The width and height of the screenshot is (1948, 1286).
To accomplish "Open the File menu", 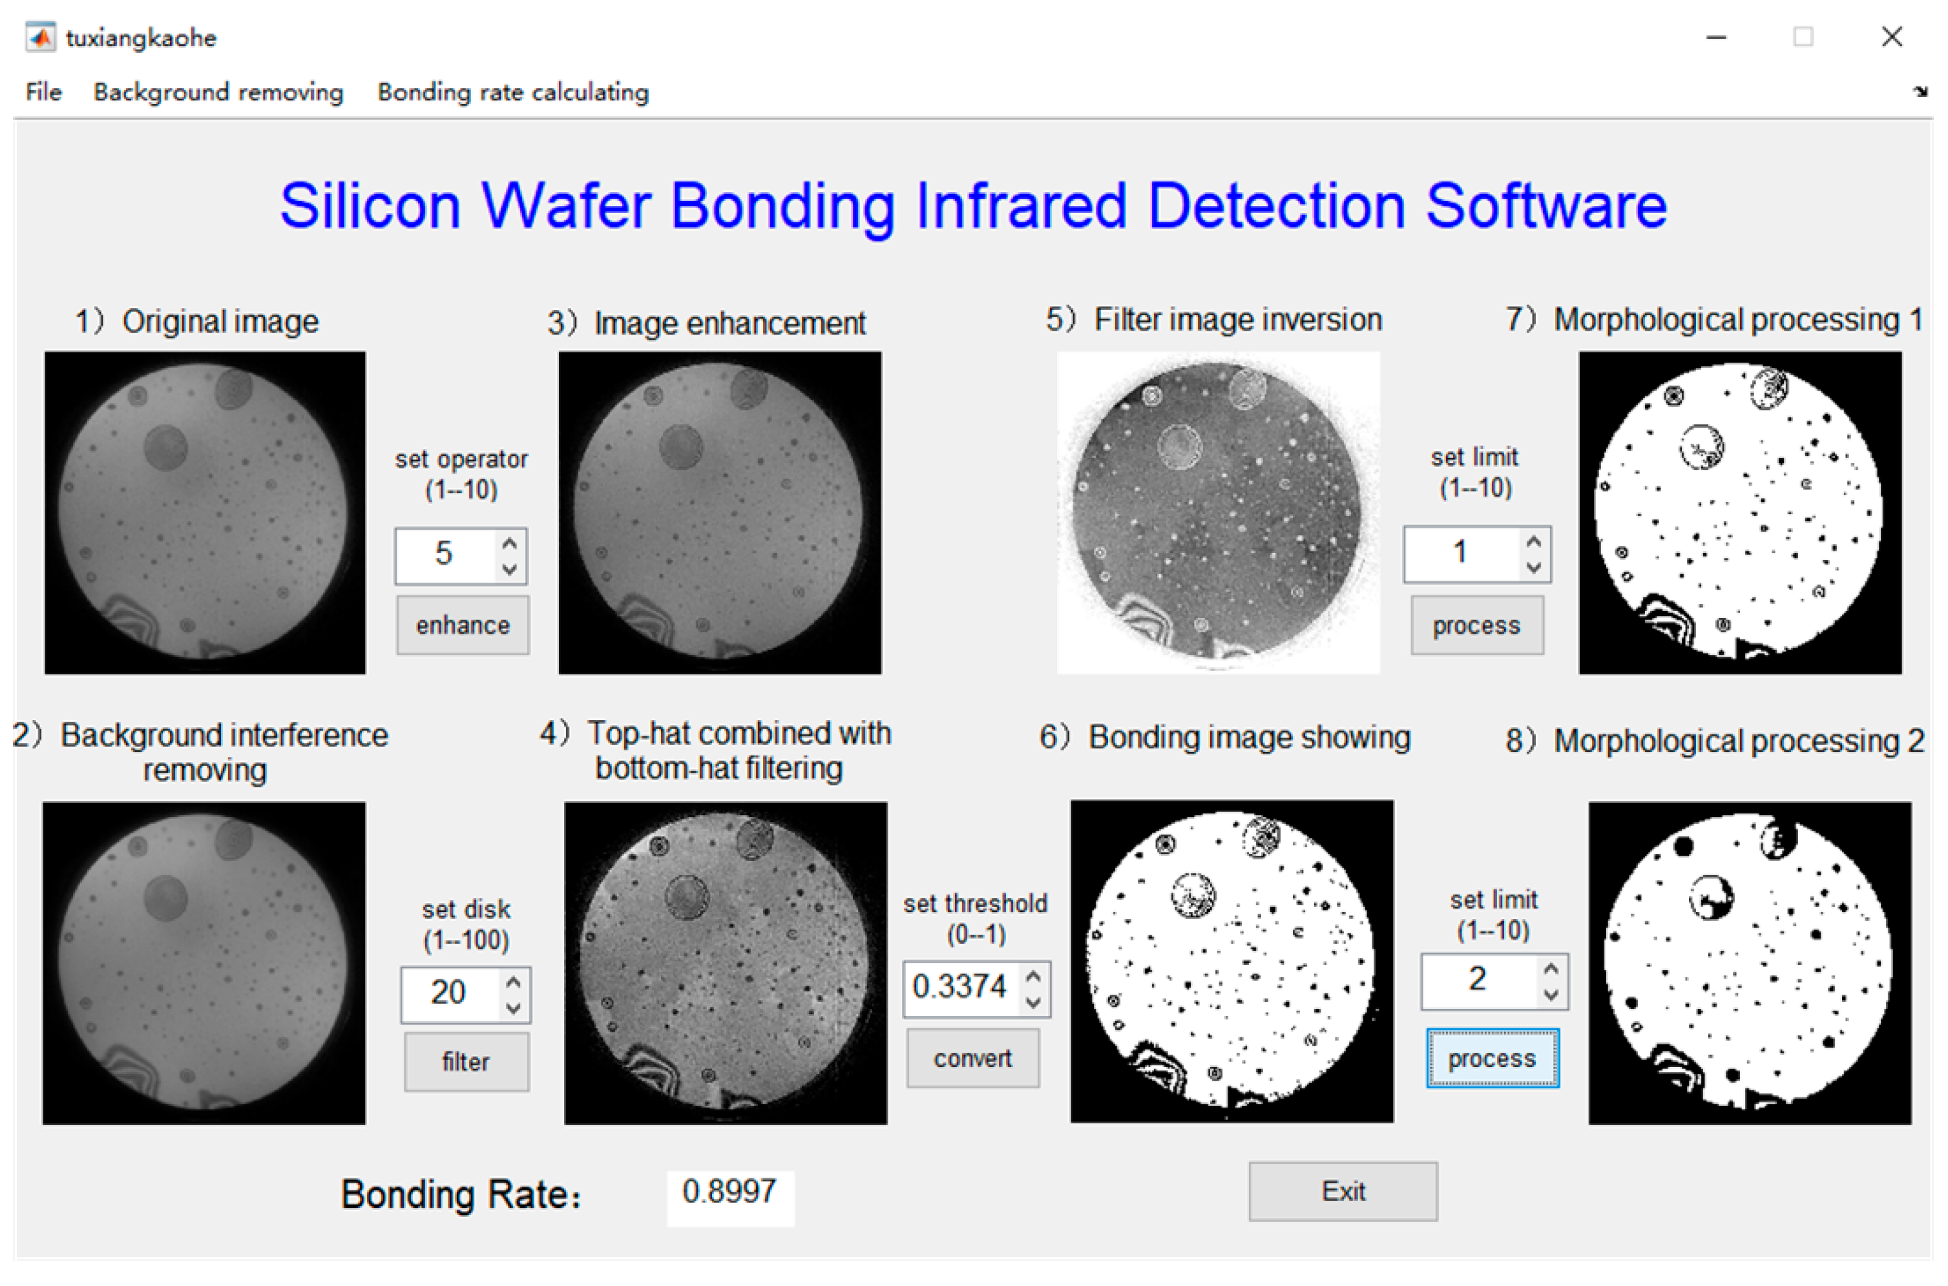I will pos(43,92).
